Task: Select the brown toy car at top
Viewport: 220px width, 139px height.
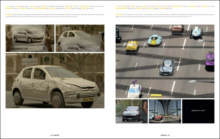Action: click(177, 30)
